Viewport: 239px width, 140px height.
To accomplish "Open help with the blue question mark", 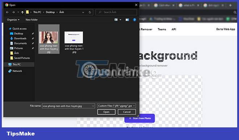I will point(134,20).
